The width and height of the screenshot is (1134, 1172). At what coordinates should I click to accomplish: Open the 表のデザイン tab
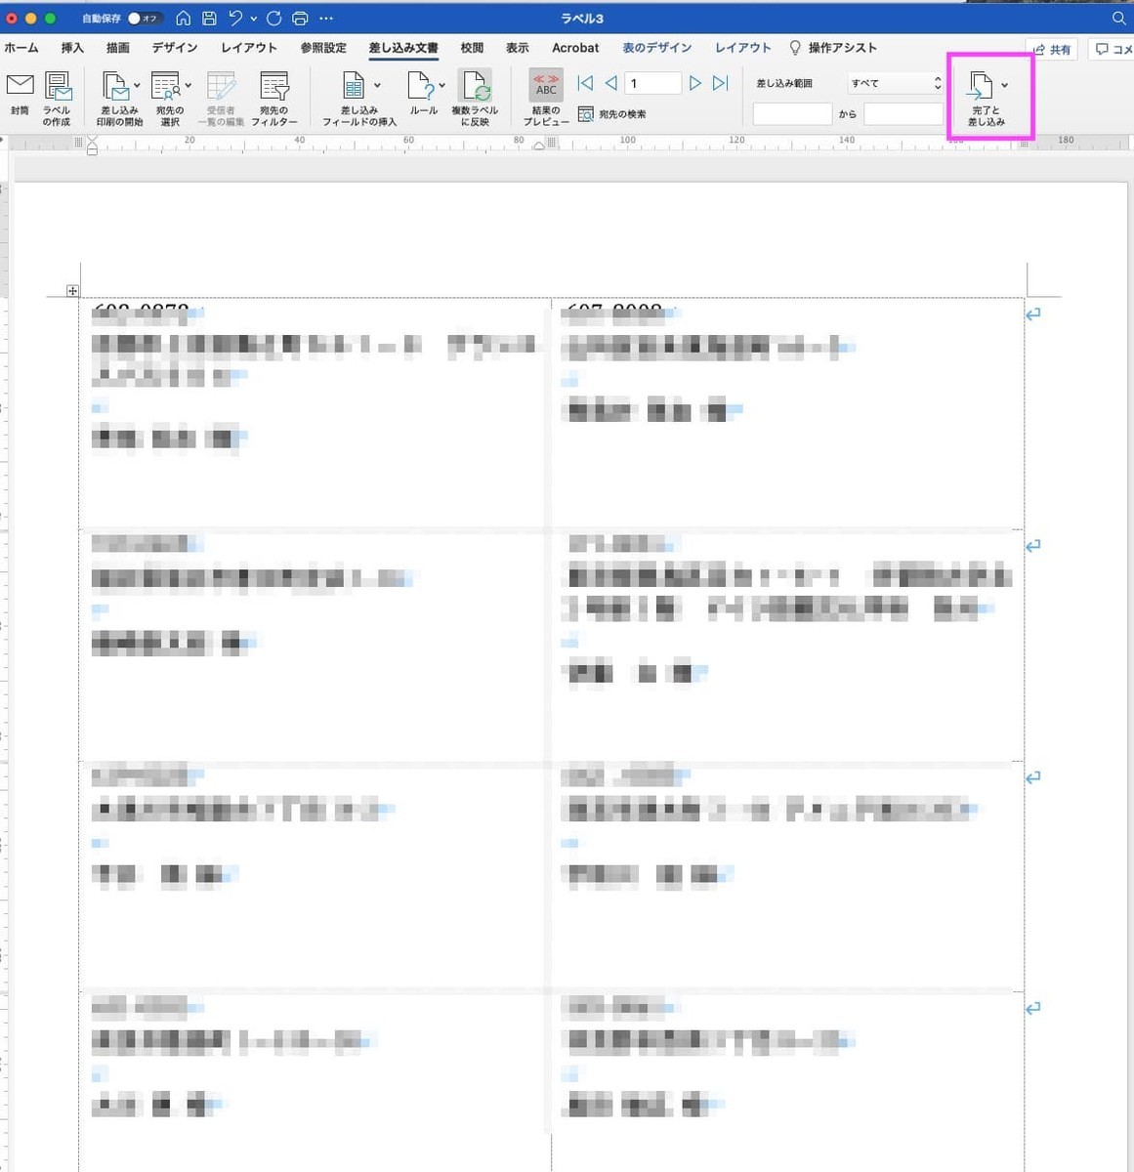point(657,47)
